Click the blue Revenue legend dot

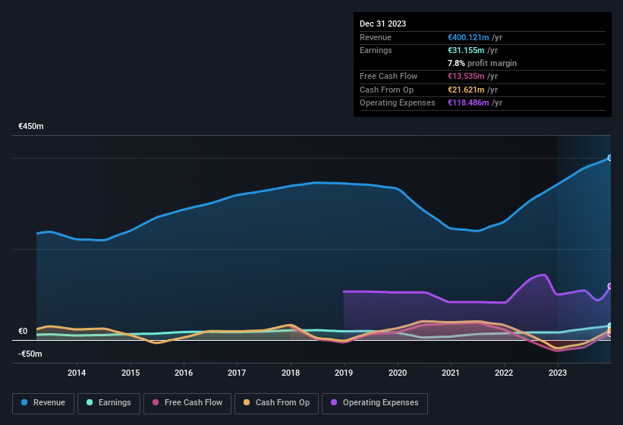26,403
